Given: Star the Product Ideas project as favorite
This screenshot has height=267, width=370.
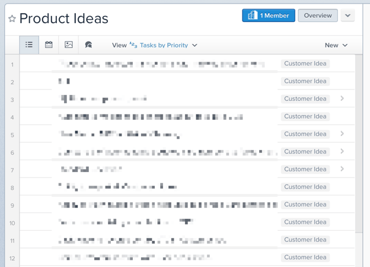Looking at the screenshot, I should [x=12, y=19].
